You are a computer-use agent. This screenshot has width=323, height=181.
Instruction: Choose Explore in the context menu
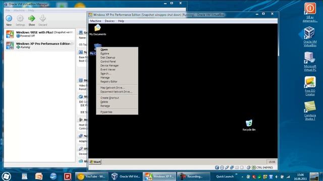coord(117,54)
